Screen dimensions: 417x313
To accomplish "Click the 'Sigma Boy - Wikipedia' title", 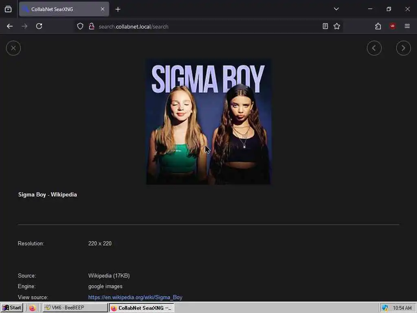I will point(48,194).
